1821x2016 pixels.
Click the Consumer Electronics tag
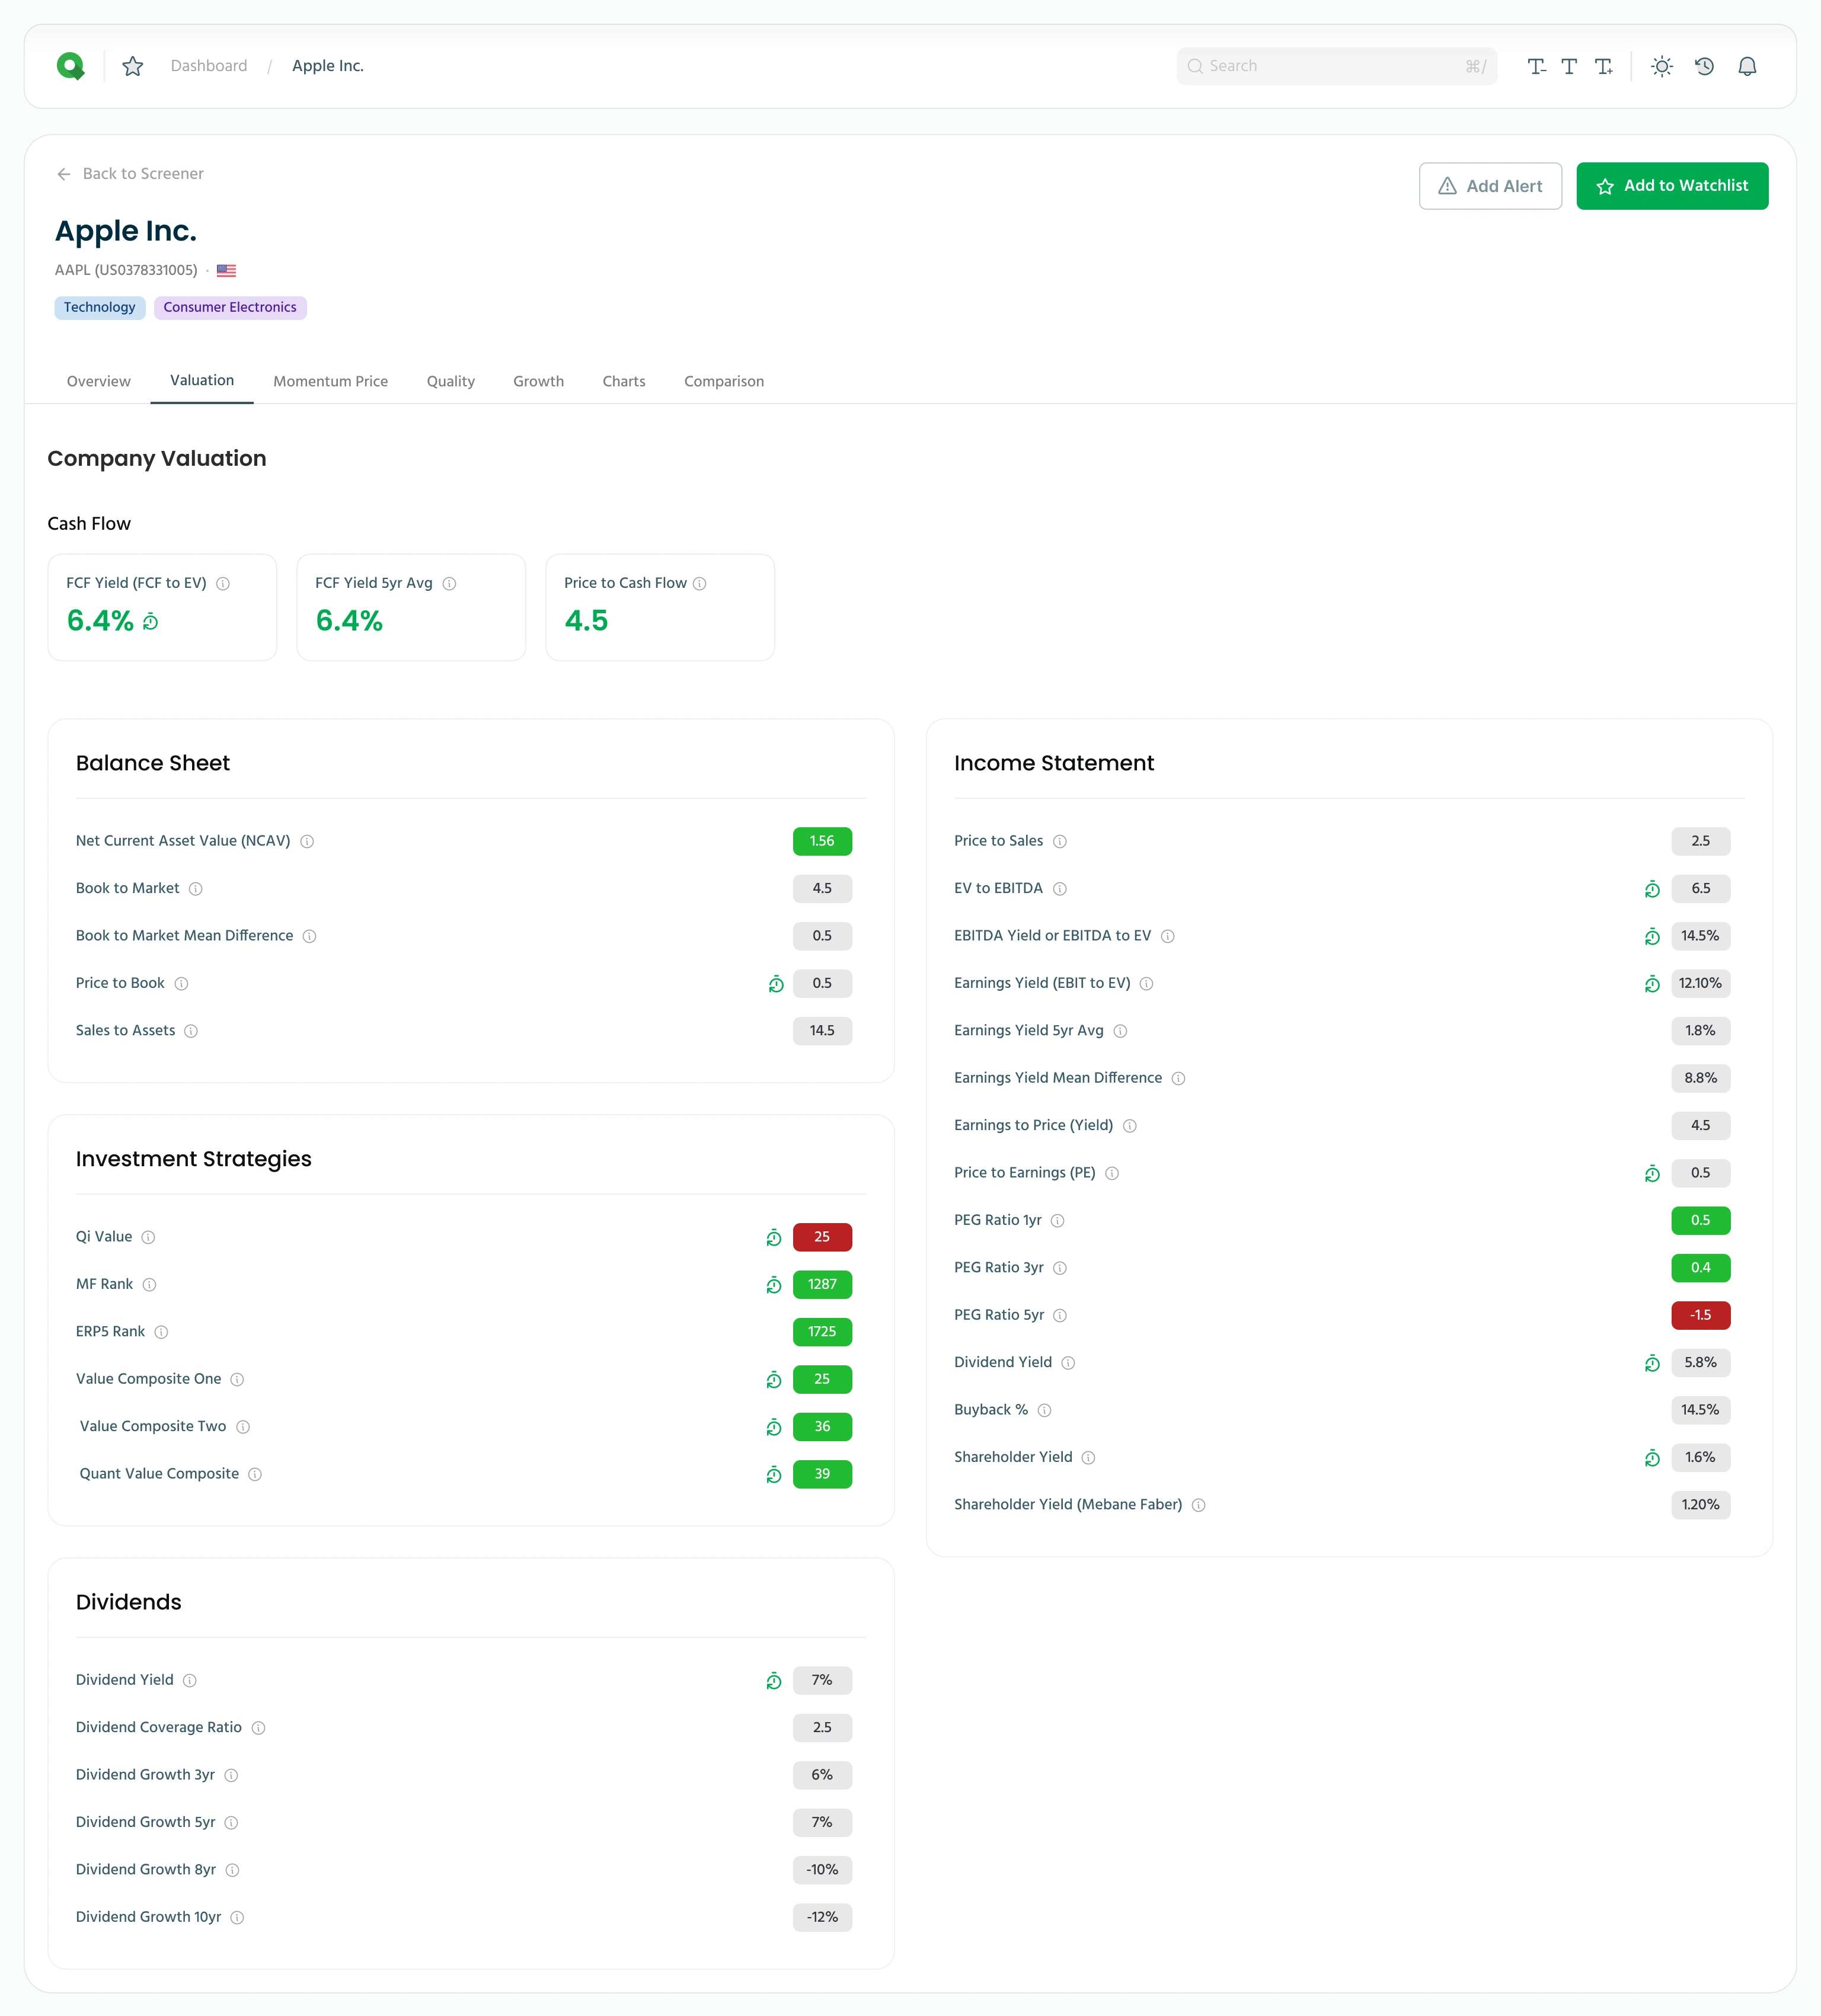click(x=230, y=308)
